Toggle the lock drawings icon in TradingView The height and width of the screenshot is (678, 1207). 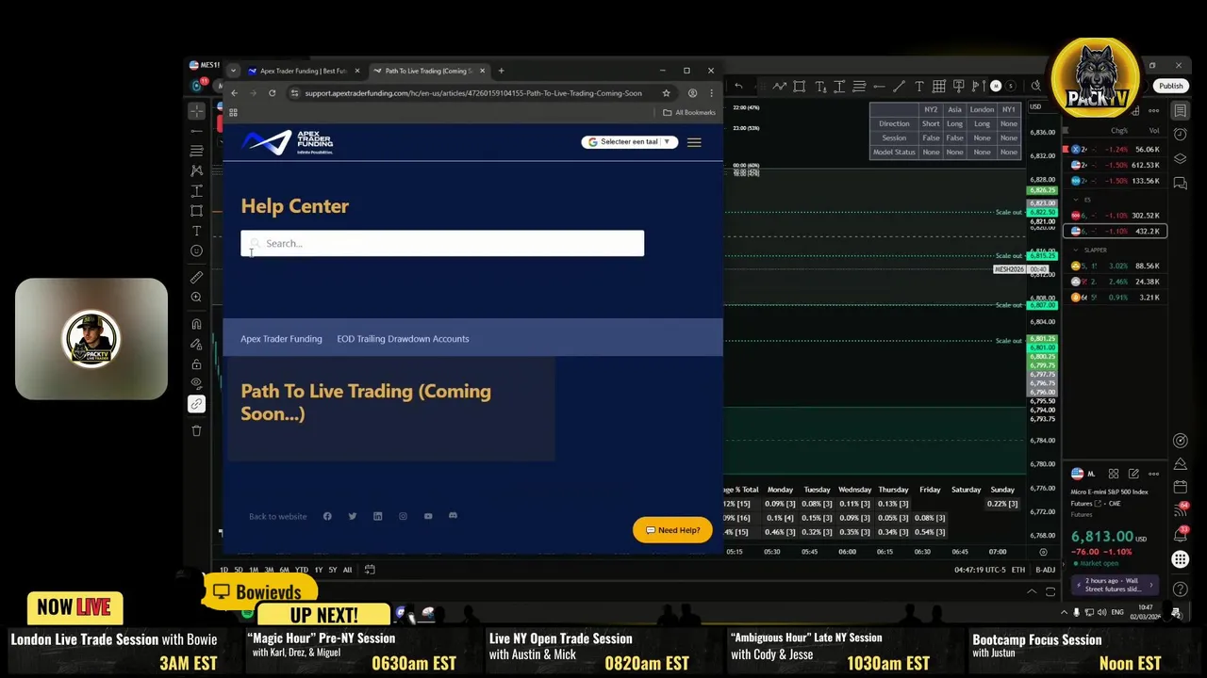click(196, 364)
